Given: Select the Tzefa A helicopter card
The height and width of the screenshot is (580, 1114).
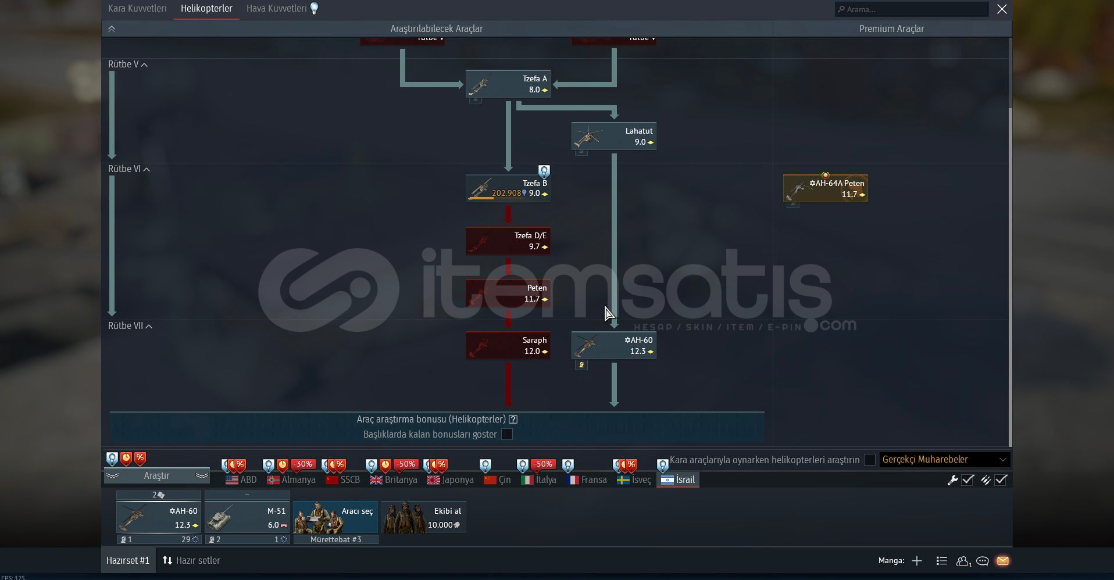Looking at the screenshot, I should [508, 84].
